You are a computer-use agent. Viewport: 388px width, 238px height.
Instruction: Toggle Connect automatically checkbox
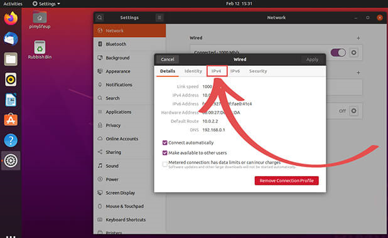[x=164, y=143]
